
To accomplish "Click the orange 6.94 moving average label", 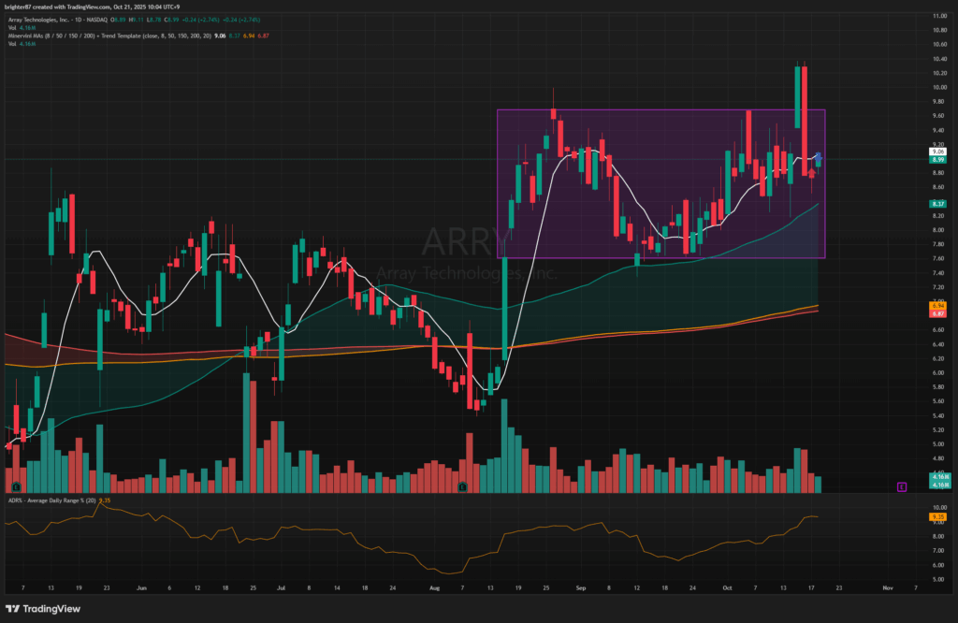I will tap(937, 306).
